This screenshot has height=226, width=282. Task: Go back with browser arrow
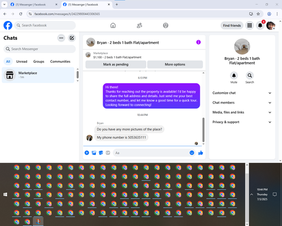point(5,14)
